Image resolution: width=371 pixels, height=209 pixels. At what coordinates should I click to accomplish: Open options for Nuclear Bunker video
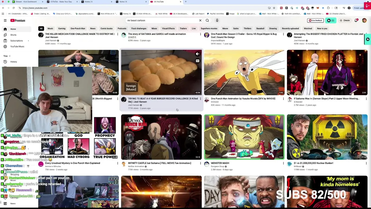click(x=366, y=163)
